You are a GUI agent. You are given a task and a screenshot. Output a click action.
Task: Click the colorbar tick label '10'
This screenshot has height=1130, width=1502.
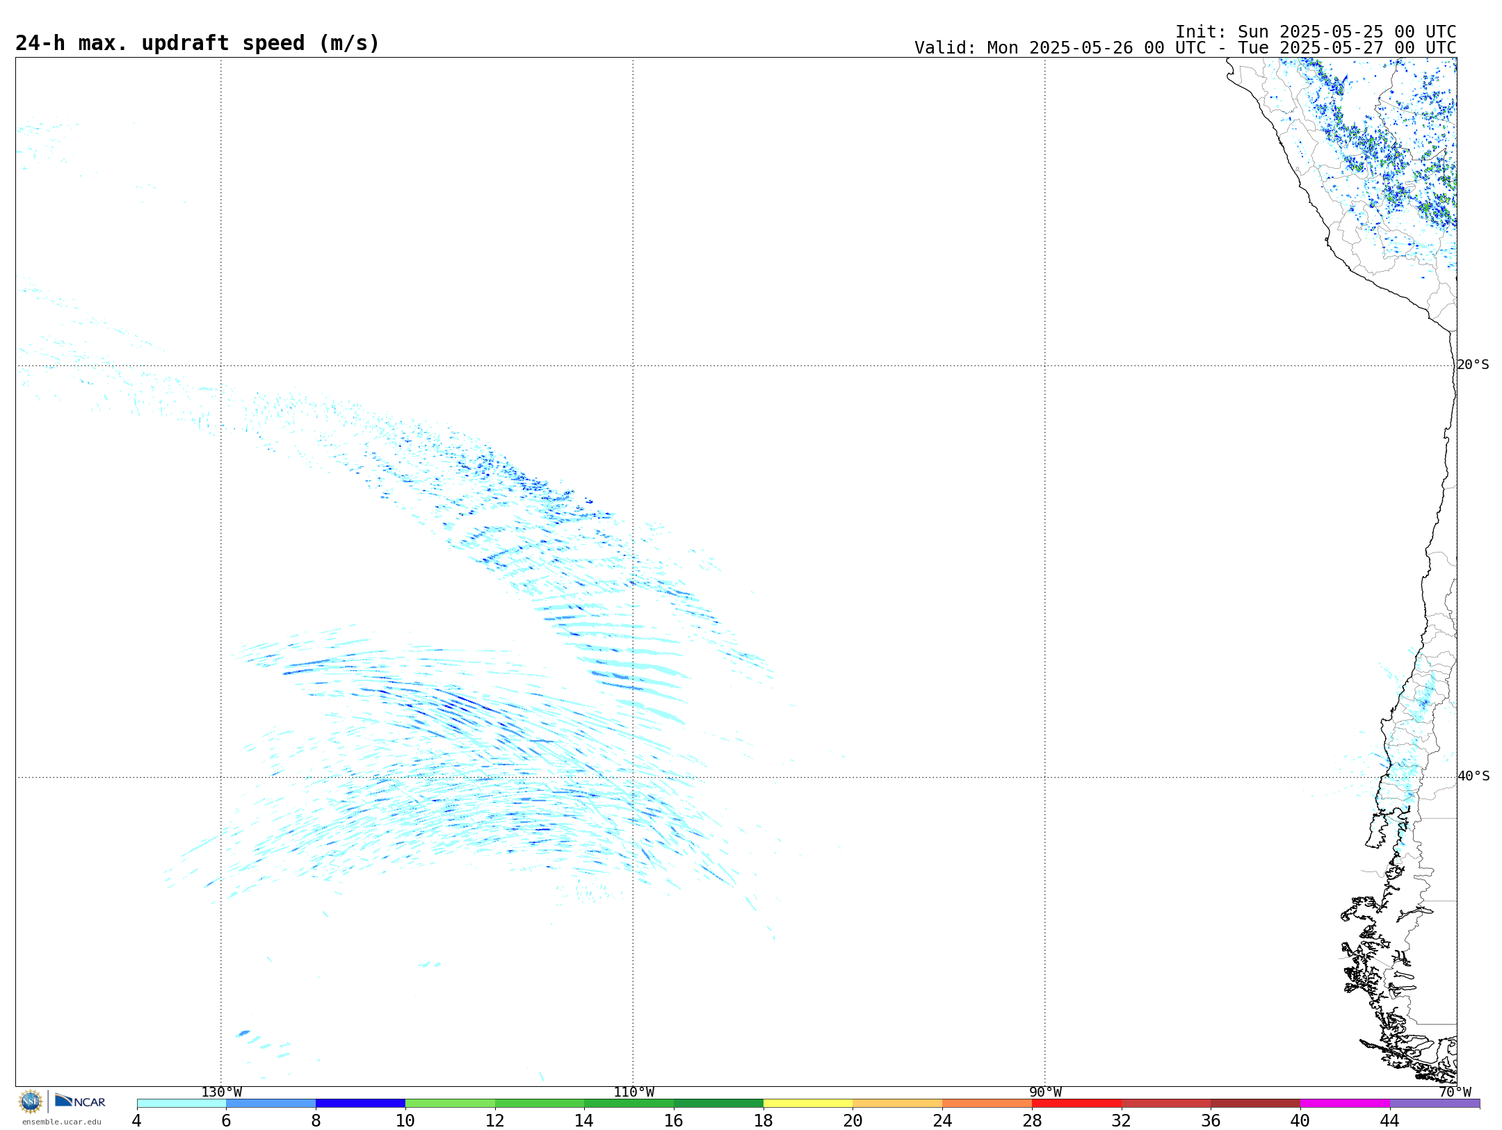405,1120
